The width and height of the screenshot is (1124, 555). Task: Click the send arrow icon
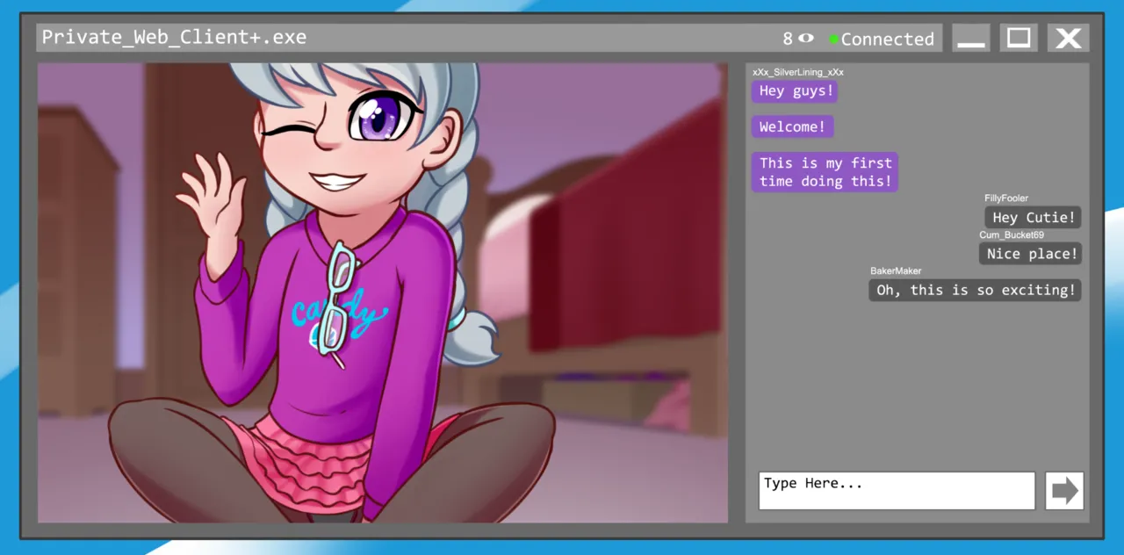[x=1064, y=491]
